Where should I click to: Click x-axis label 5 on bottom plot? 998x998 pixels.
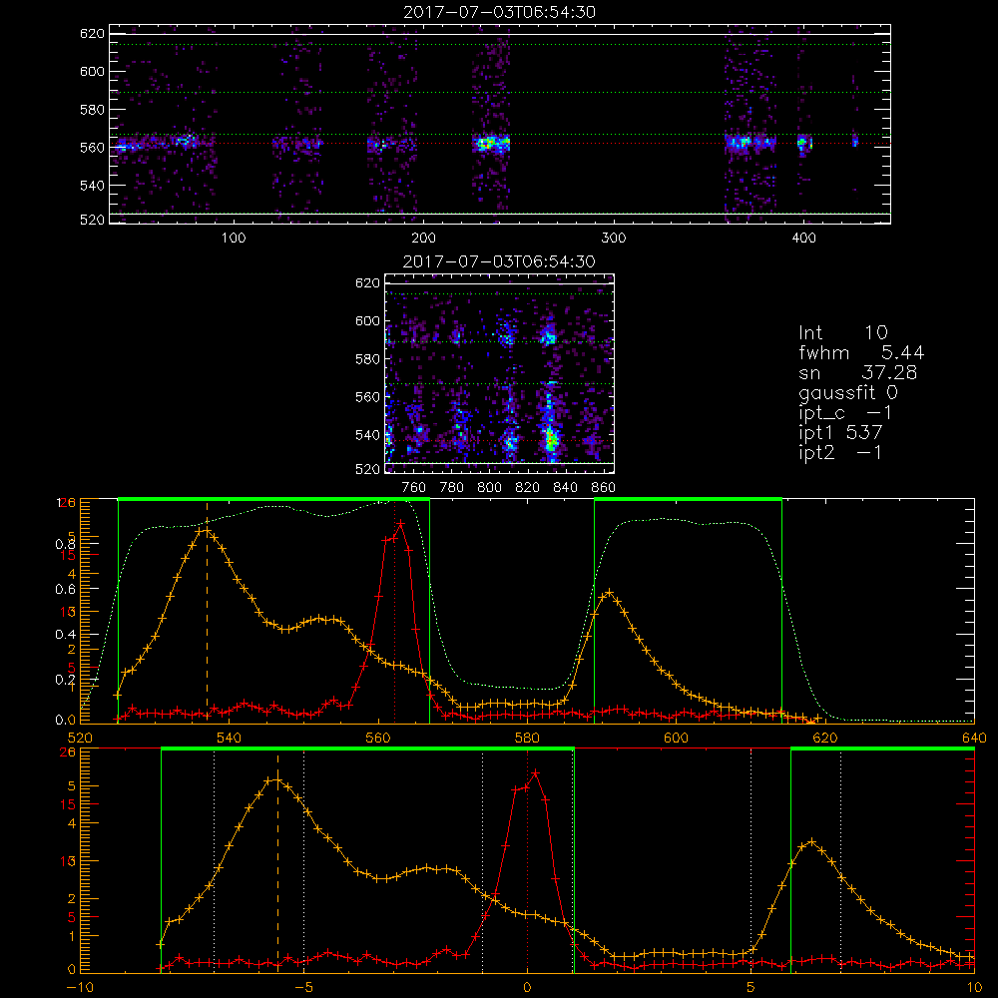(750, 988)
